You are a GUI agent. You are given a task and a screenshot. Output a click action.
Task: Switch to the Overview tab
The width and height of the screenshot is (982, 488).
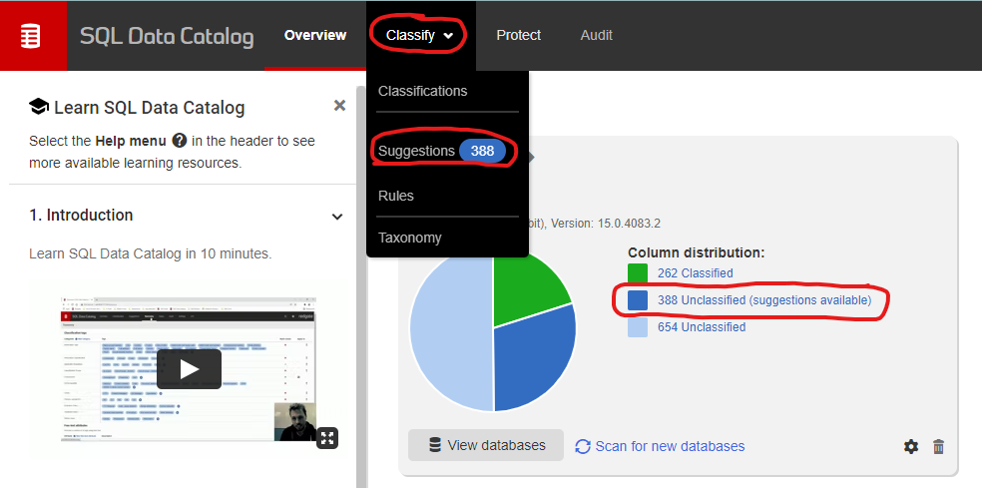315,35
